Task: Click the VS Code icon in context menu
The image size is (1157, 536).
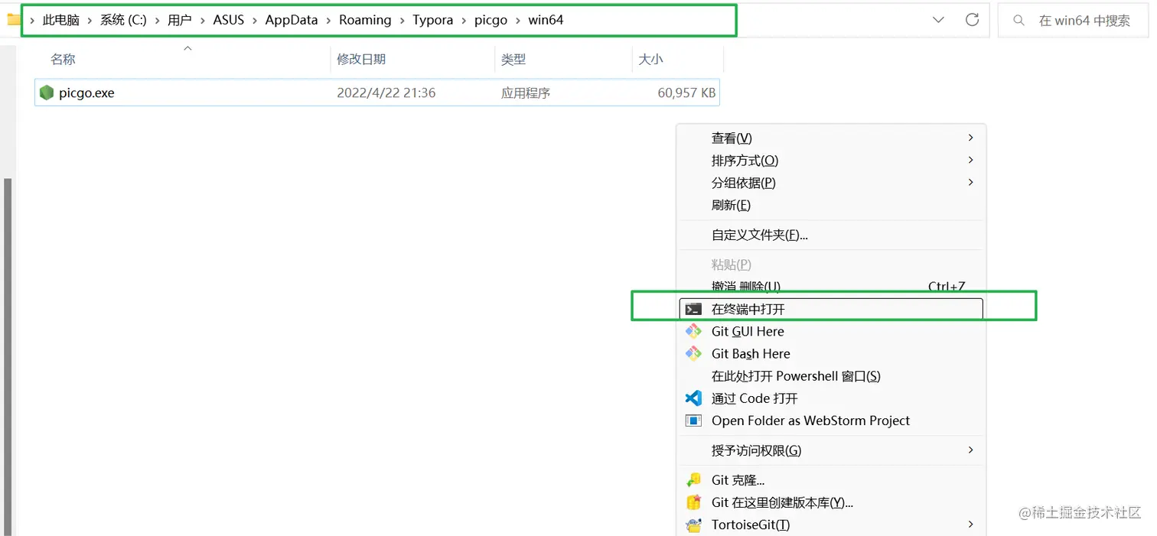Action: (693, 398)
